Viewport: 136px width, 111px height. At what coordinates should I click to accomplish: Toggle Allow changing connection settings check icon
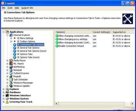click(x=57, y=36)
